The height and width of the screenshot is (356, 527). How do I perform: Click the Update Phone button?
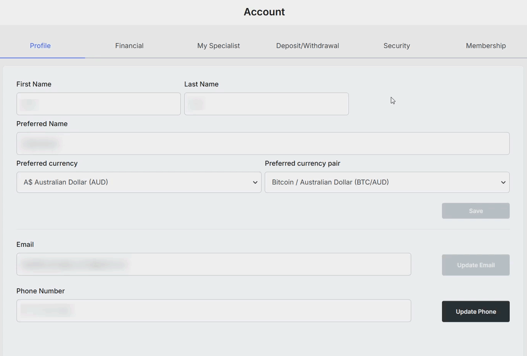pyautogui.click(x=476, y=311)
